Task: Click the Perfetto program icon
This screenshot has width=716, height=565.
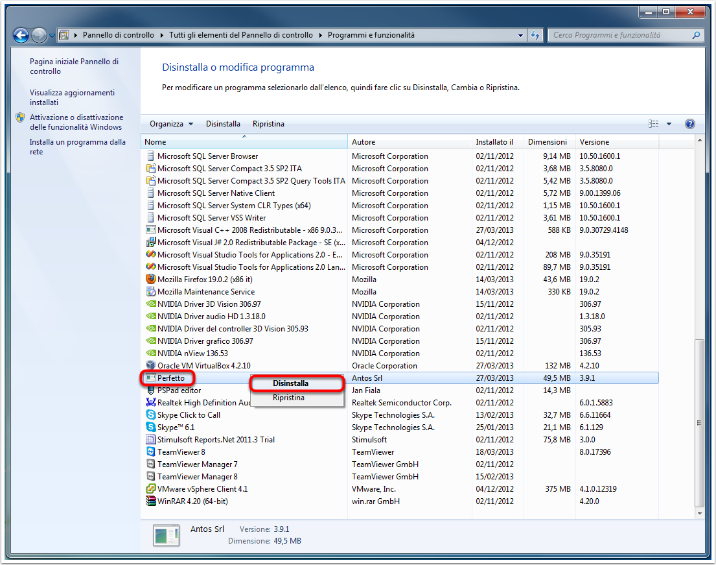Action: click(151, 378)
